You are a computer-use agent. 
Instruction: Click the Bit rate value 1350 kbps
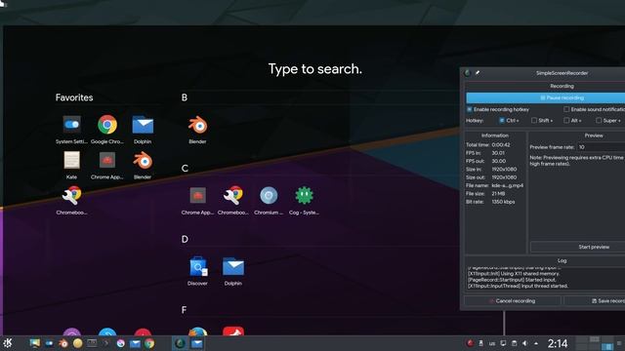click(x=503, y=202)
